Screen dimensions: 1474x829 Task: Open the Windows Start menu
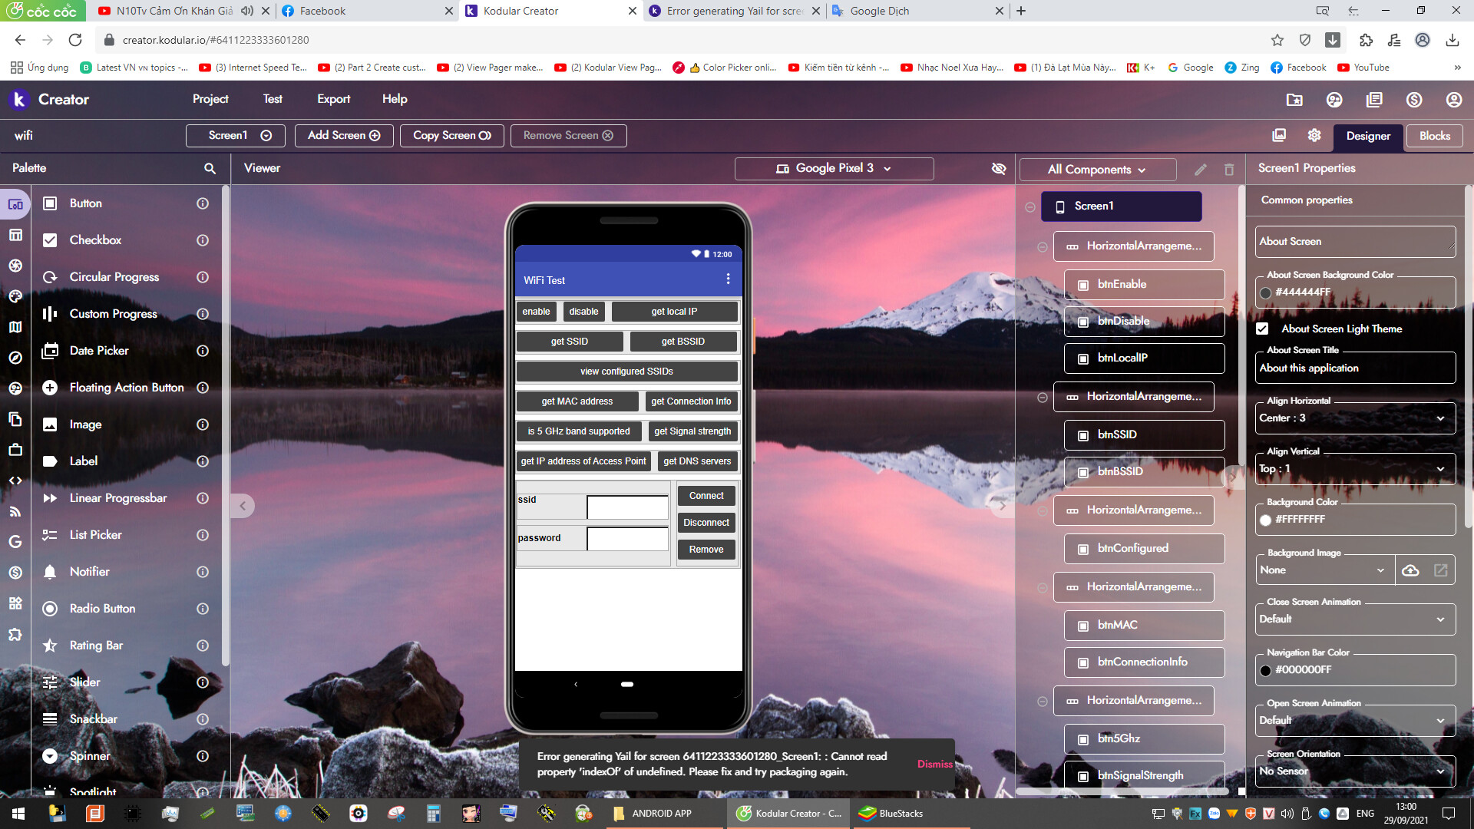(x=18, y=814)
